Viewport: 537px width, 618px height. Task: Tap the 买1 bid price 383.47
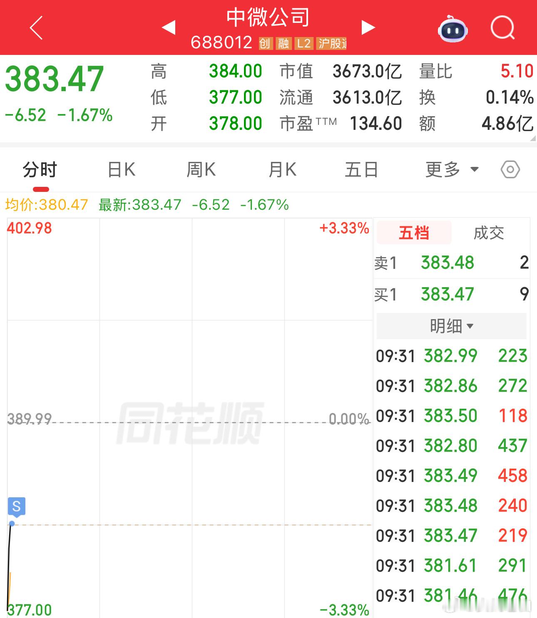(447, 294)
